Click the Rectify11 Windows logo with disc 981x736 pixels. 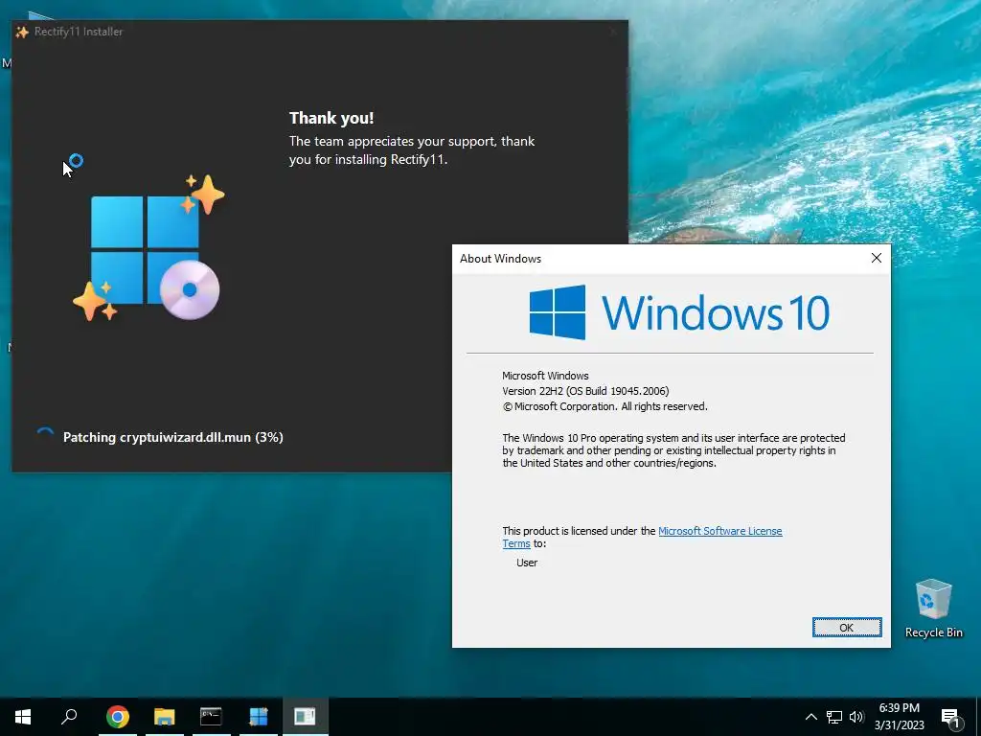click(x=148, y=248)
